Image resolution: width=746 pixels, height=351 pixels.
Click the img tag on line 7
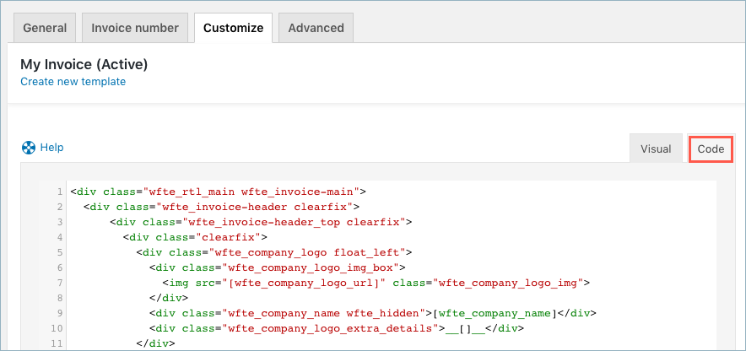[x=376, y=283]
